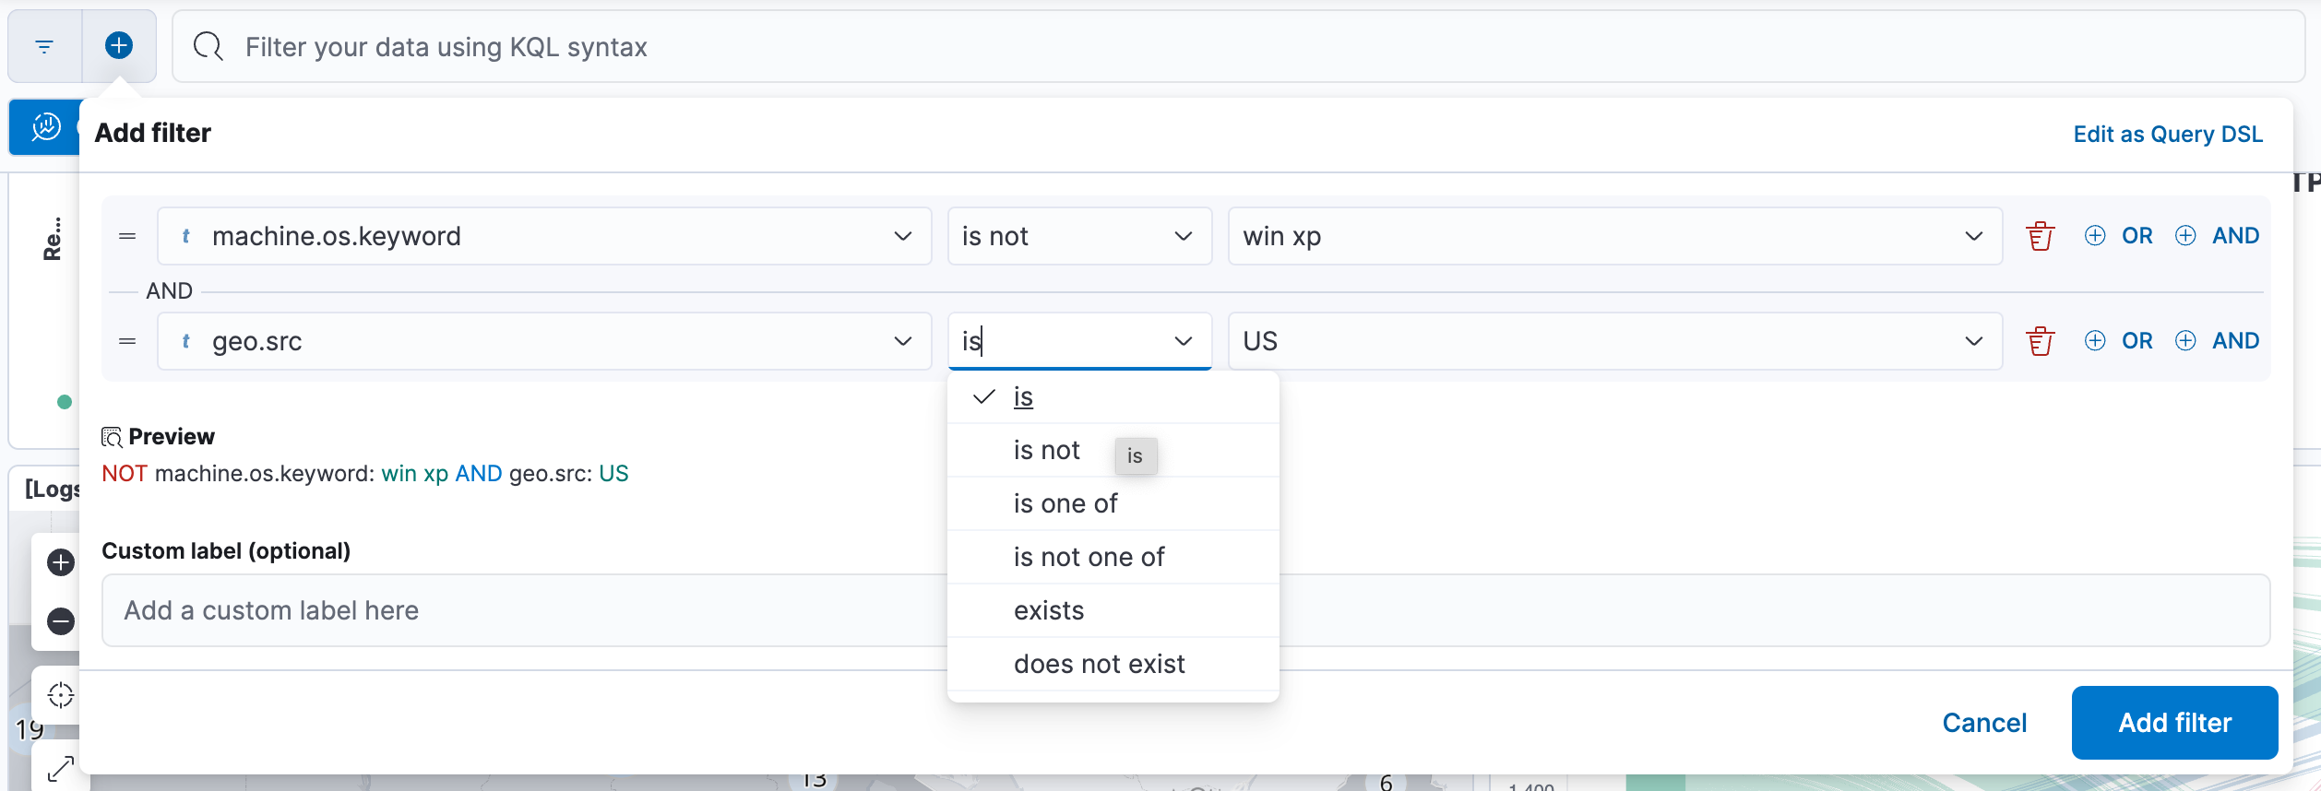
Task: Select 'is one of' operator option
Action: 1065,503
